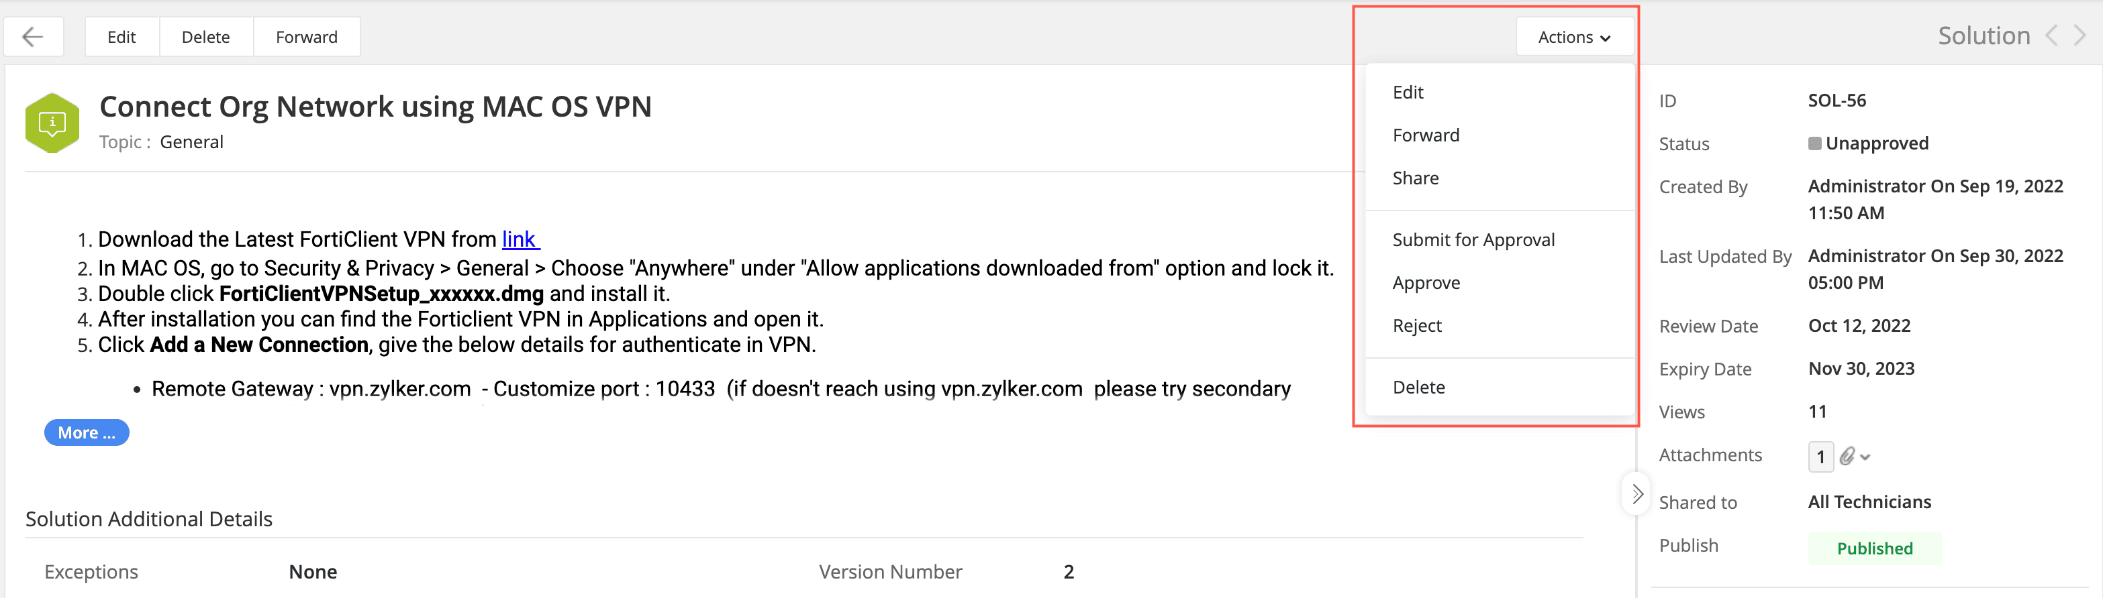
Task: Select Delete from Actions menu
Action: 1418,387
